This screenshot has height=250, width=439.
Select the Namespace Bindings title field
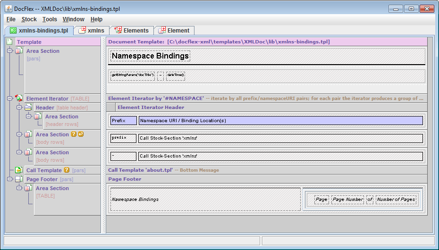[x=150, y=56]
